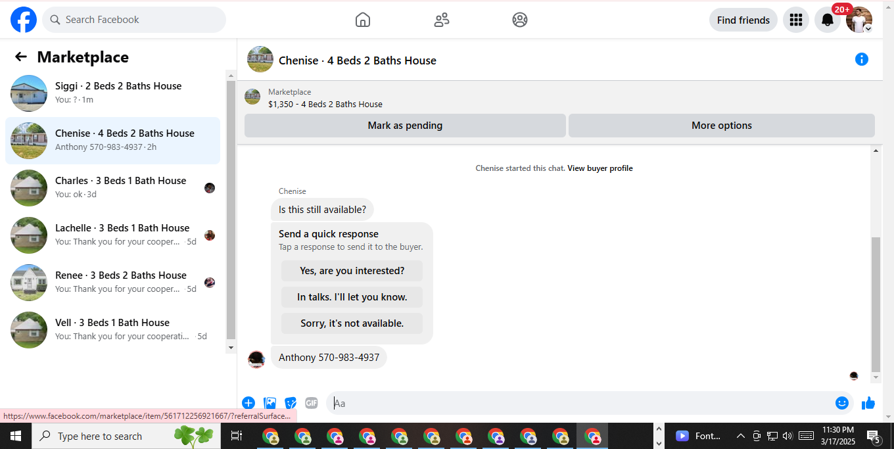Open the Siggi 2 Beds 2 Baths House chat
Screen dimensions: 894x449
tap(112, 93)
